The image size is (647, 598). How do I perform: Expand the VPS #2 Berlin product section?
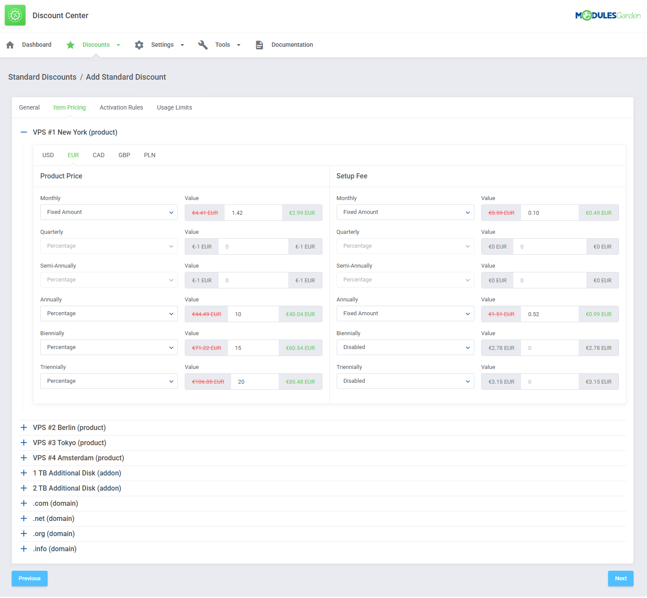[x=24, y=427]
